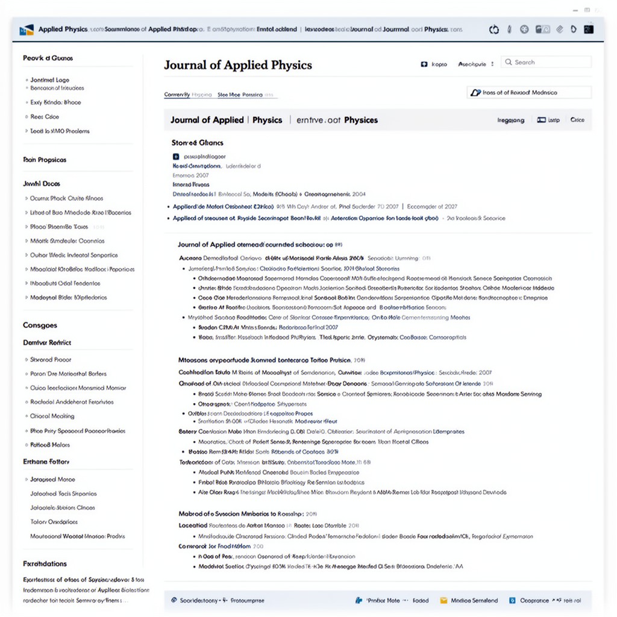Click the magnifier icon in Search box
This screenshot has height=617, width=617.
click(x=509, y=62)
